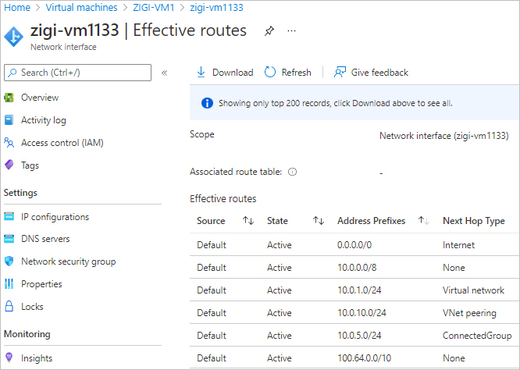
Task: Select the 10.0.10.0/24 address prefix cell
Action: click(362, 313)
